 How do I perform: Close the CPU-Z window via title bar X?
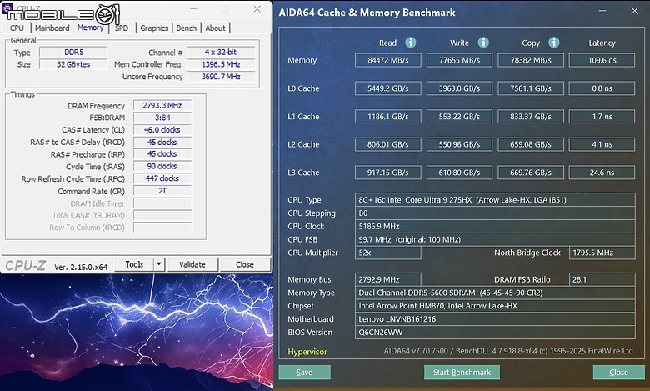click(x=257, y=8)
